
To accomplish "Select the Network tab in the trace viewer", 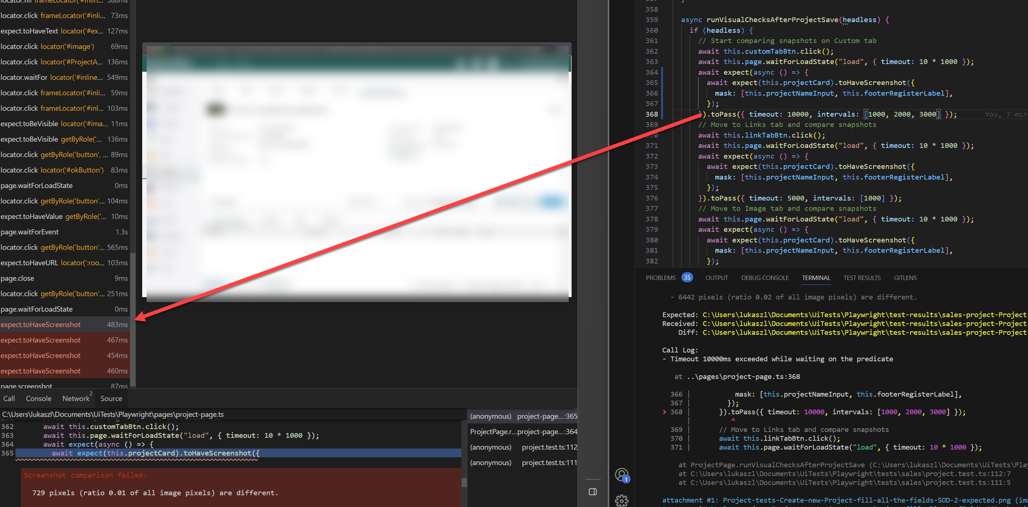I will point(76,398).
